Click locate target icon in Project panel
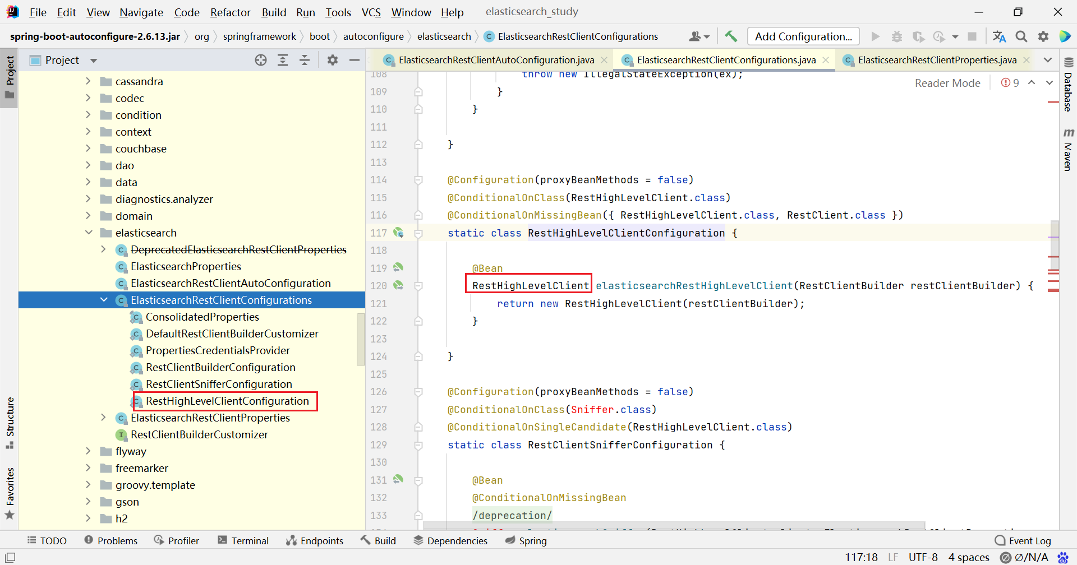Image resolution: width=1077 pixels, height=565 pixels. pyautogui.click(x=261, y=60)
